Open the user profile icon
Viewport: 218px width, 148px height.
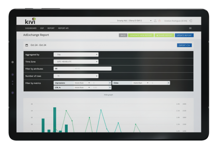pyautogui.click(x=155, y=21)
